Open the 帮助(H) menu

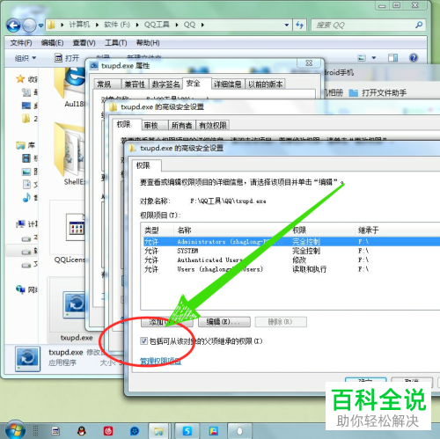(148, 43)
